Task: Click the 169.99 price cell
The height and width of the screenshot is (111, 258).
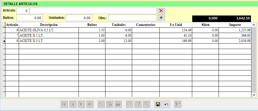Action: pos(176,41)
